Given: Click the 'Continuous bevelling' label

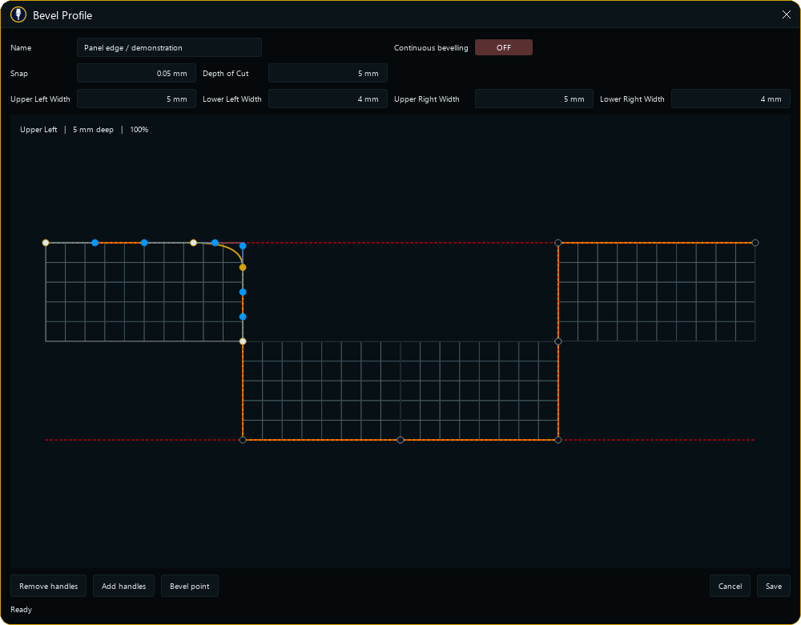Looking at the screenshot, I should (431, 47).
